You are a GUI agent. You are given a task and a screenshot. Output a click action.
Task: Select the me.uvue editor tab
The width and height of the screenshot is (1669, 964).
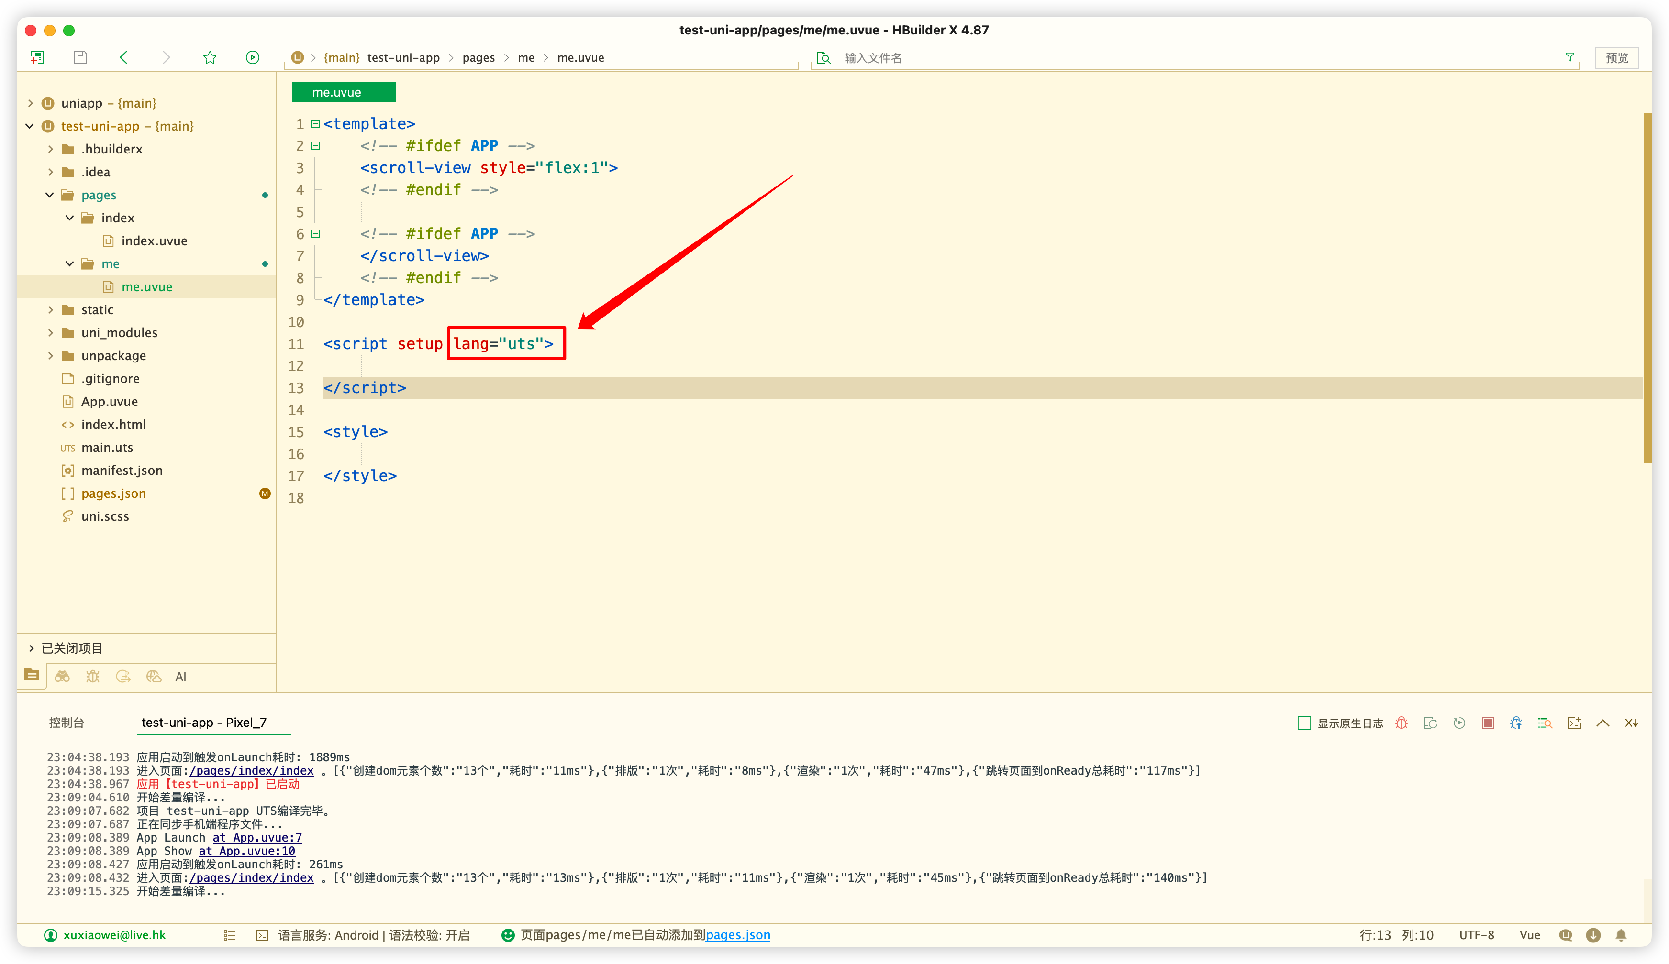tap(343, 93)
